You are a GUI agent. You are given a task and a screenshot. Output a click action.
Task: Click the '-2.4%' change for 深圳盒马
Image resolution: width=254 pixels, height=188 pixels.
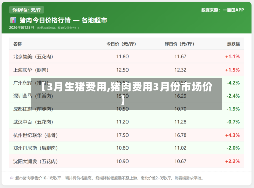point(233,96)
